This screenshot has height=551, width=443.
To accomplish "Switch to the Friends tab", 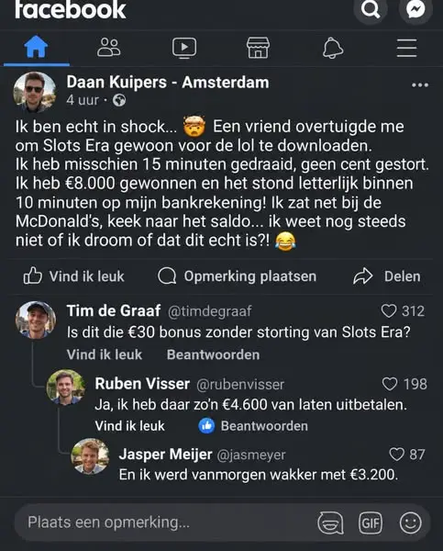I will click(x=108, y=48).
